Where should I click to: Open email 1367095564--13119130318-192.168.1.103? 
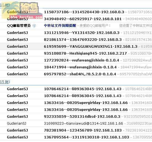coord(86,137)
